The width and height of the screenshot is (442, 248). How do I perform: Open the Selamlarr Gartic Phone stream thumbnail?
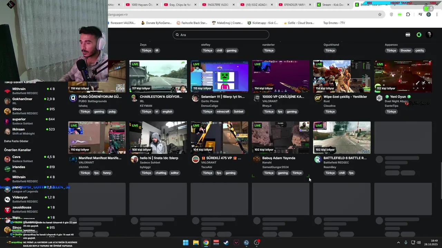(x=219, y=76)
